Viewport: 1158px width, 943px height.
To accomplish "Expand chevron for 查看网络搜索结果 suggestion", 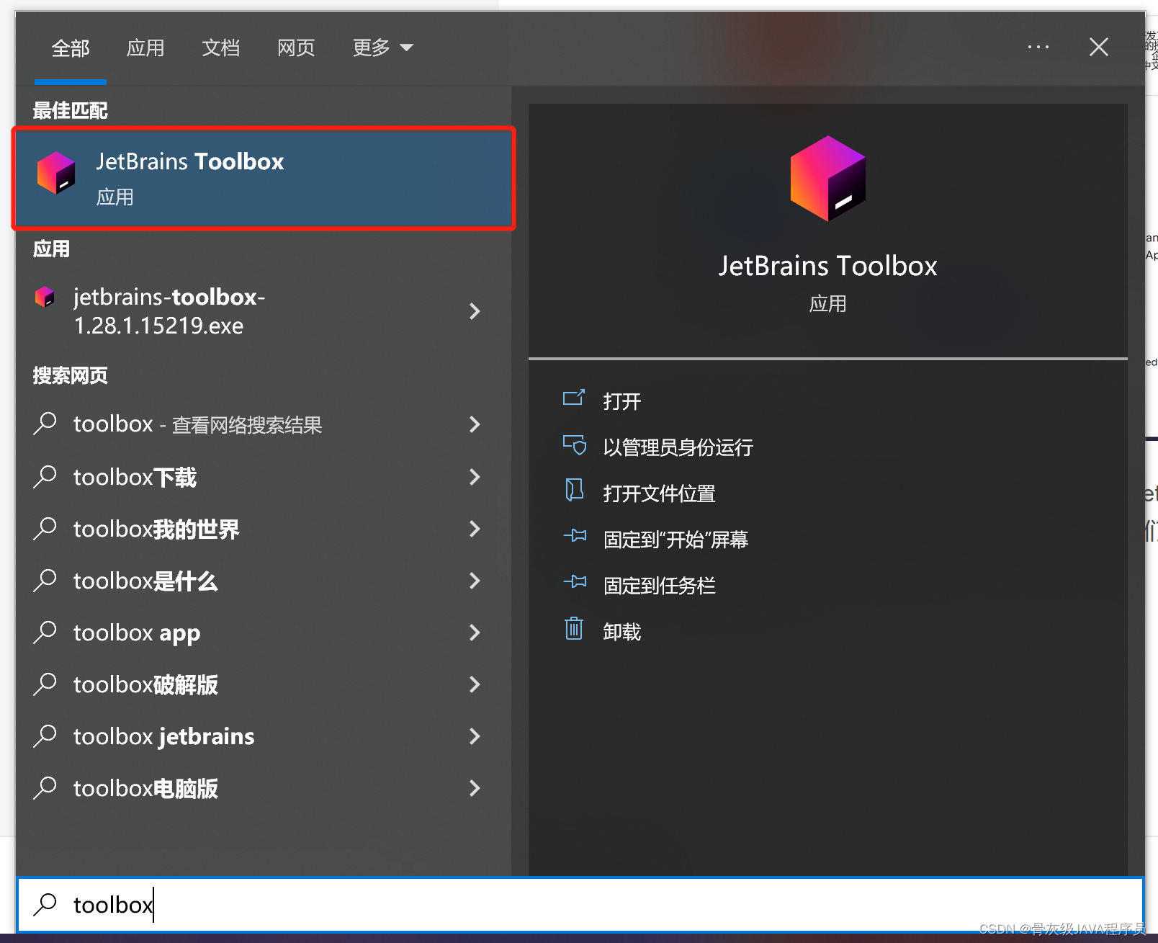I will (x=475, y=424).
